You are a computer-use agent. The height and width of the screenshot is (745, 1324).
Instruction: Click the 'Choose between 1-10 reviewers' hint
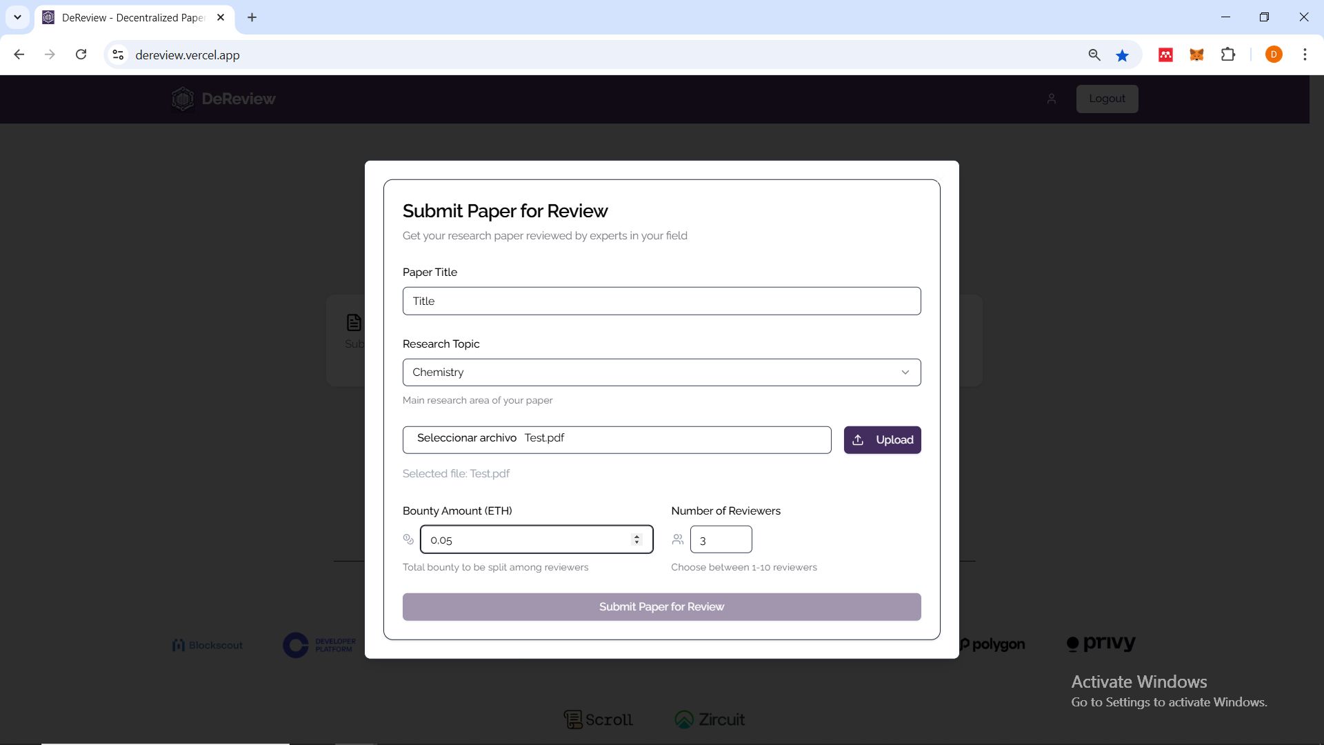coord(743,567)
